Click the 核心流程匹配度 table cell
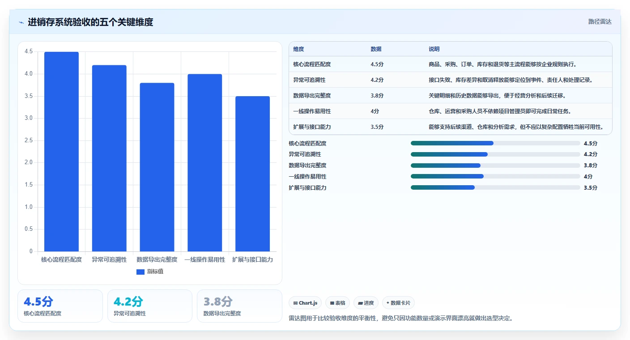This screenshot has height=340, width=630. 312,64
